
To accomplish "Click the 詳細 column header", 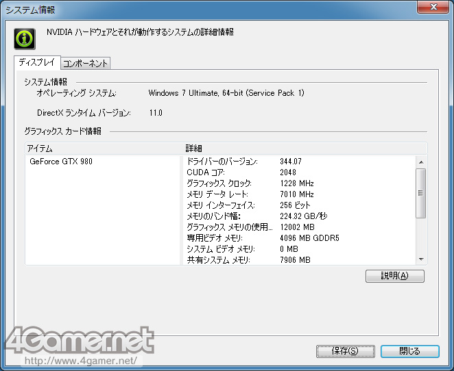I will [x=305, y=149].
